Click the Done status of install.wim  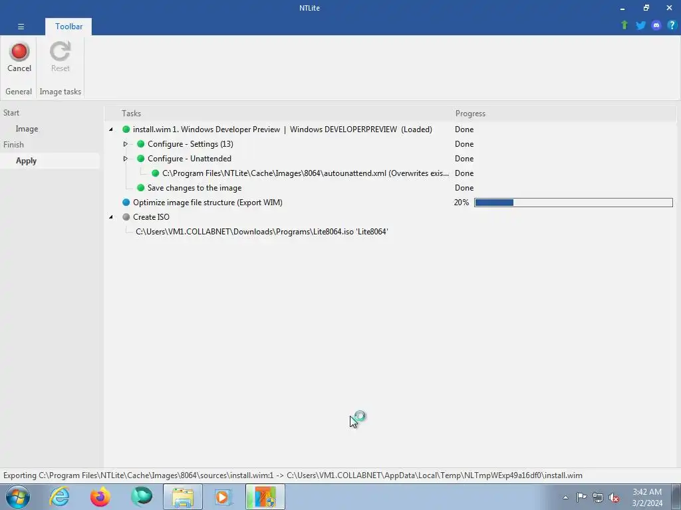[x=464, y=129]
